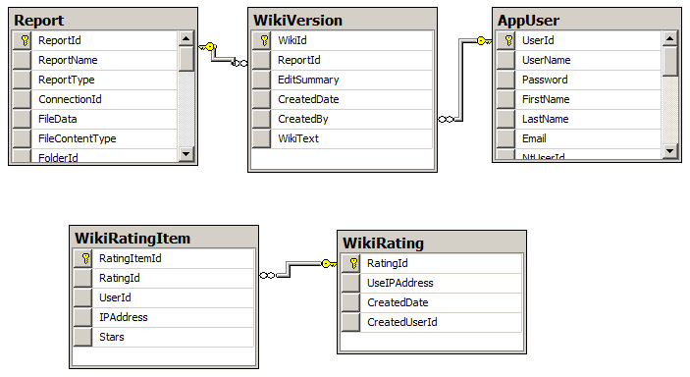Viewport: 690px width, 377px height.
Task: Select the Stars column row
Action: (164, 337)
